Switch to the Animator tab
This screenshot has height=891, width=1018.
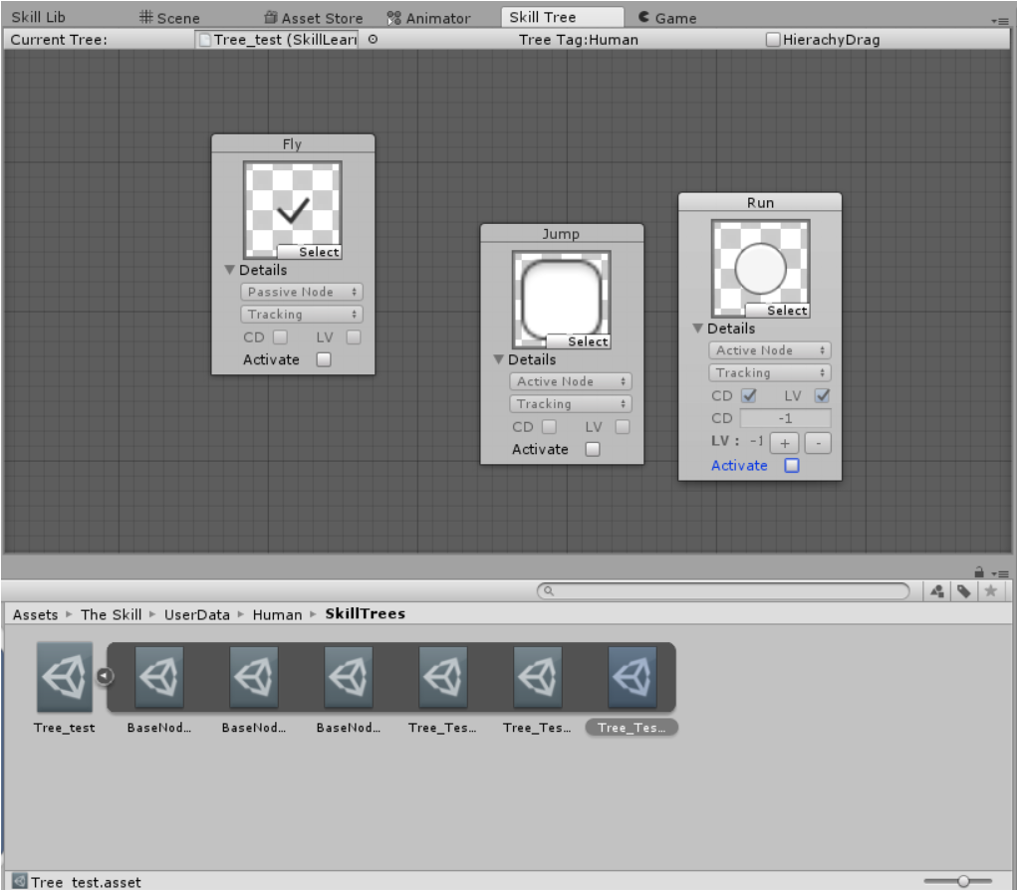[x=429, y=18]
